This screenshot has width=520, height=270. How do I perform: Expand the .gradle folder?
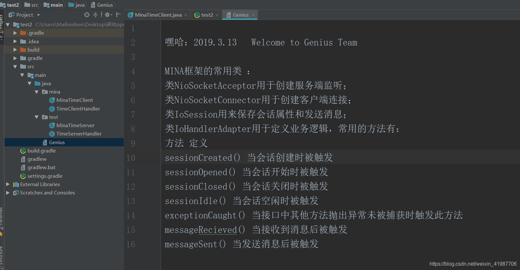click(15, 33)
